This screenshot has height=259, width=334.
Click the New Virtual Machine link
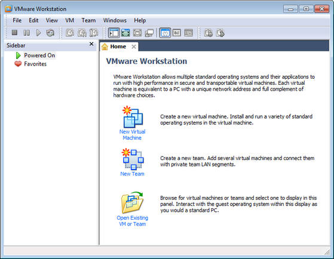pos(132,135)
